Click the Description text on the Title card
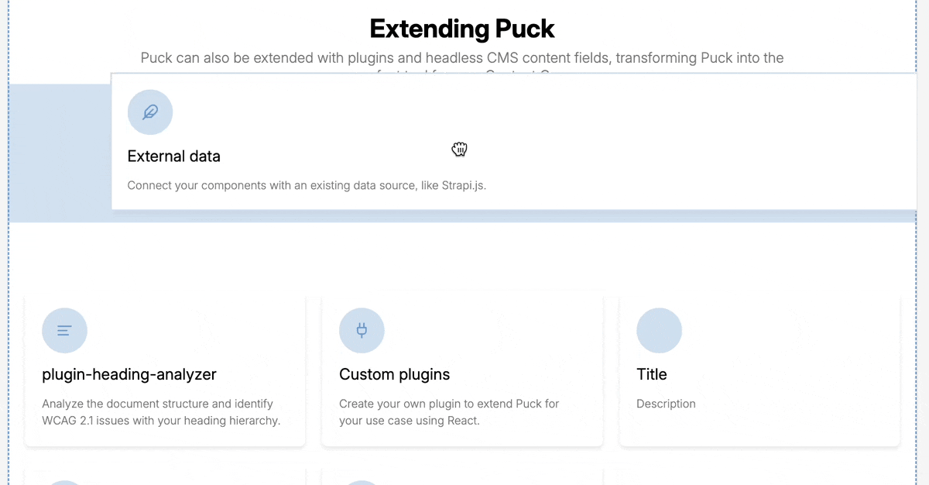 tap(666, 404)
